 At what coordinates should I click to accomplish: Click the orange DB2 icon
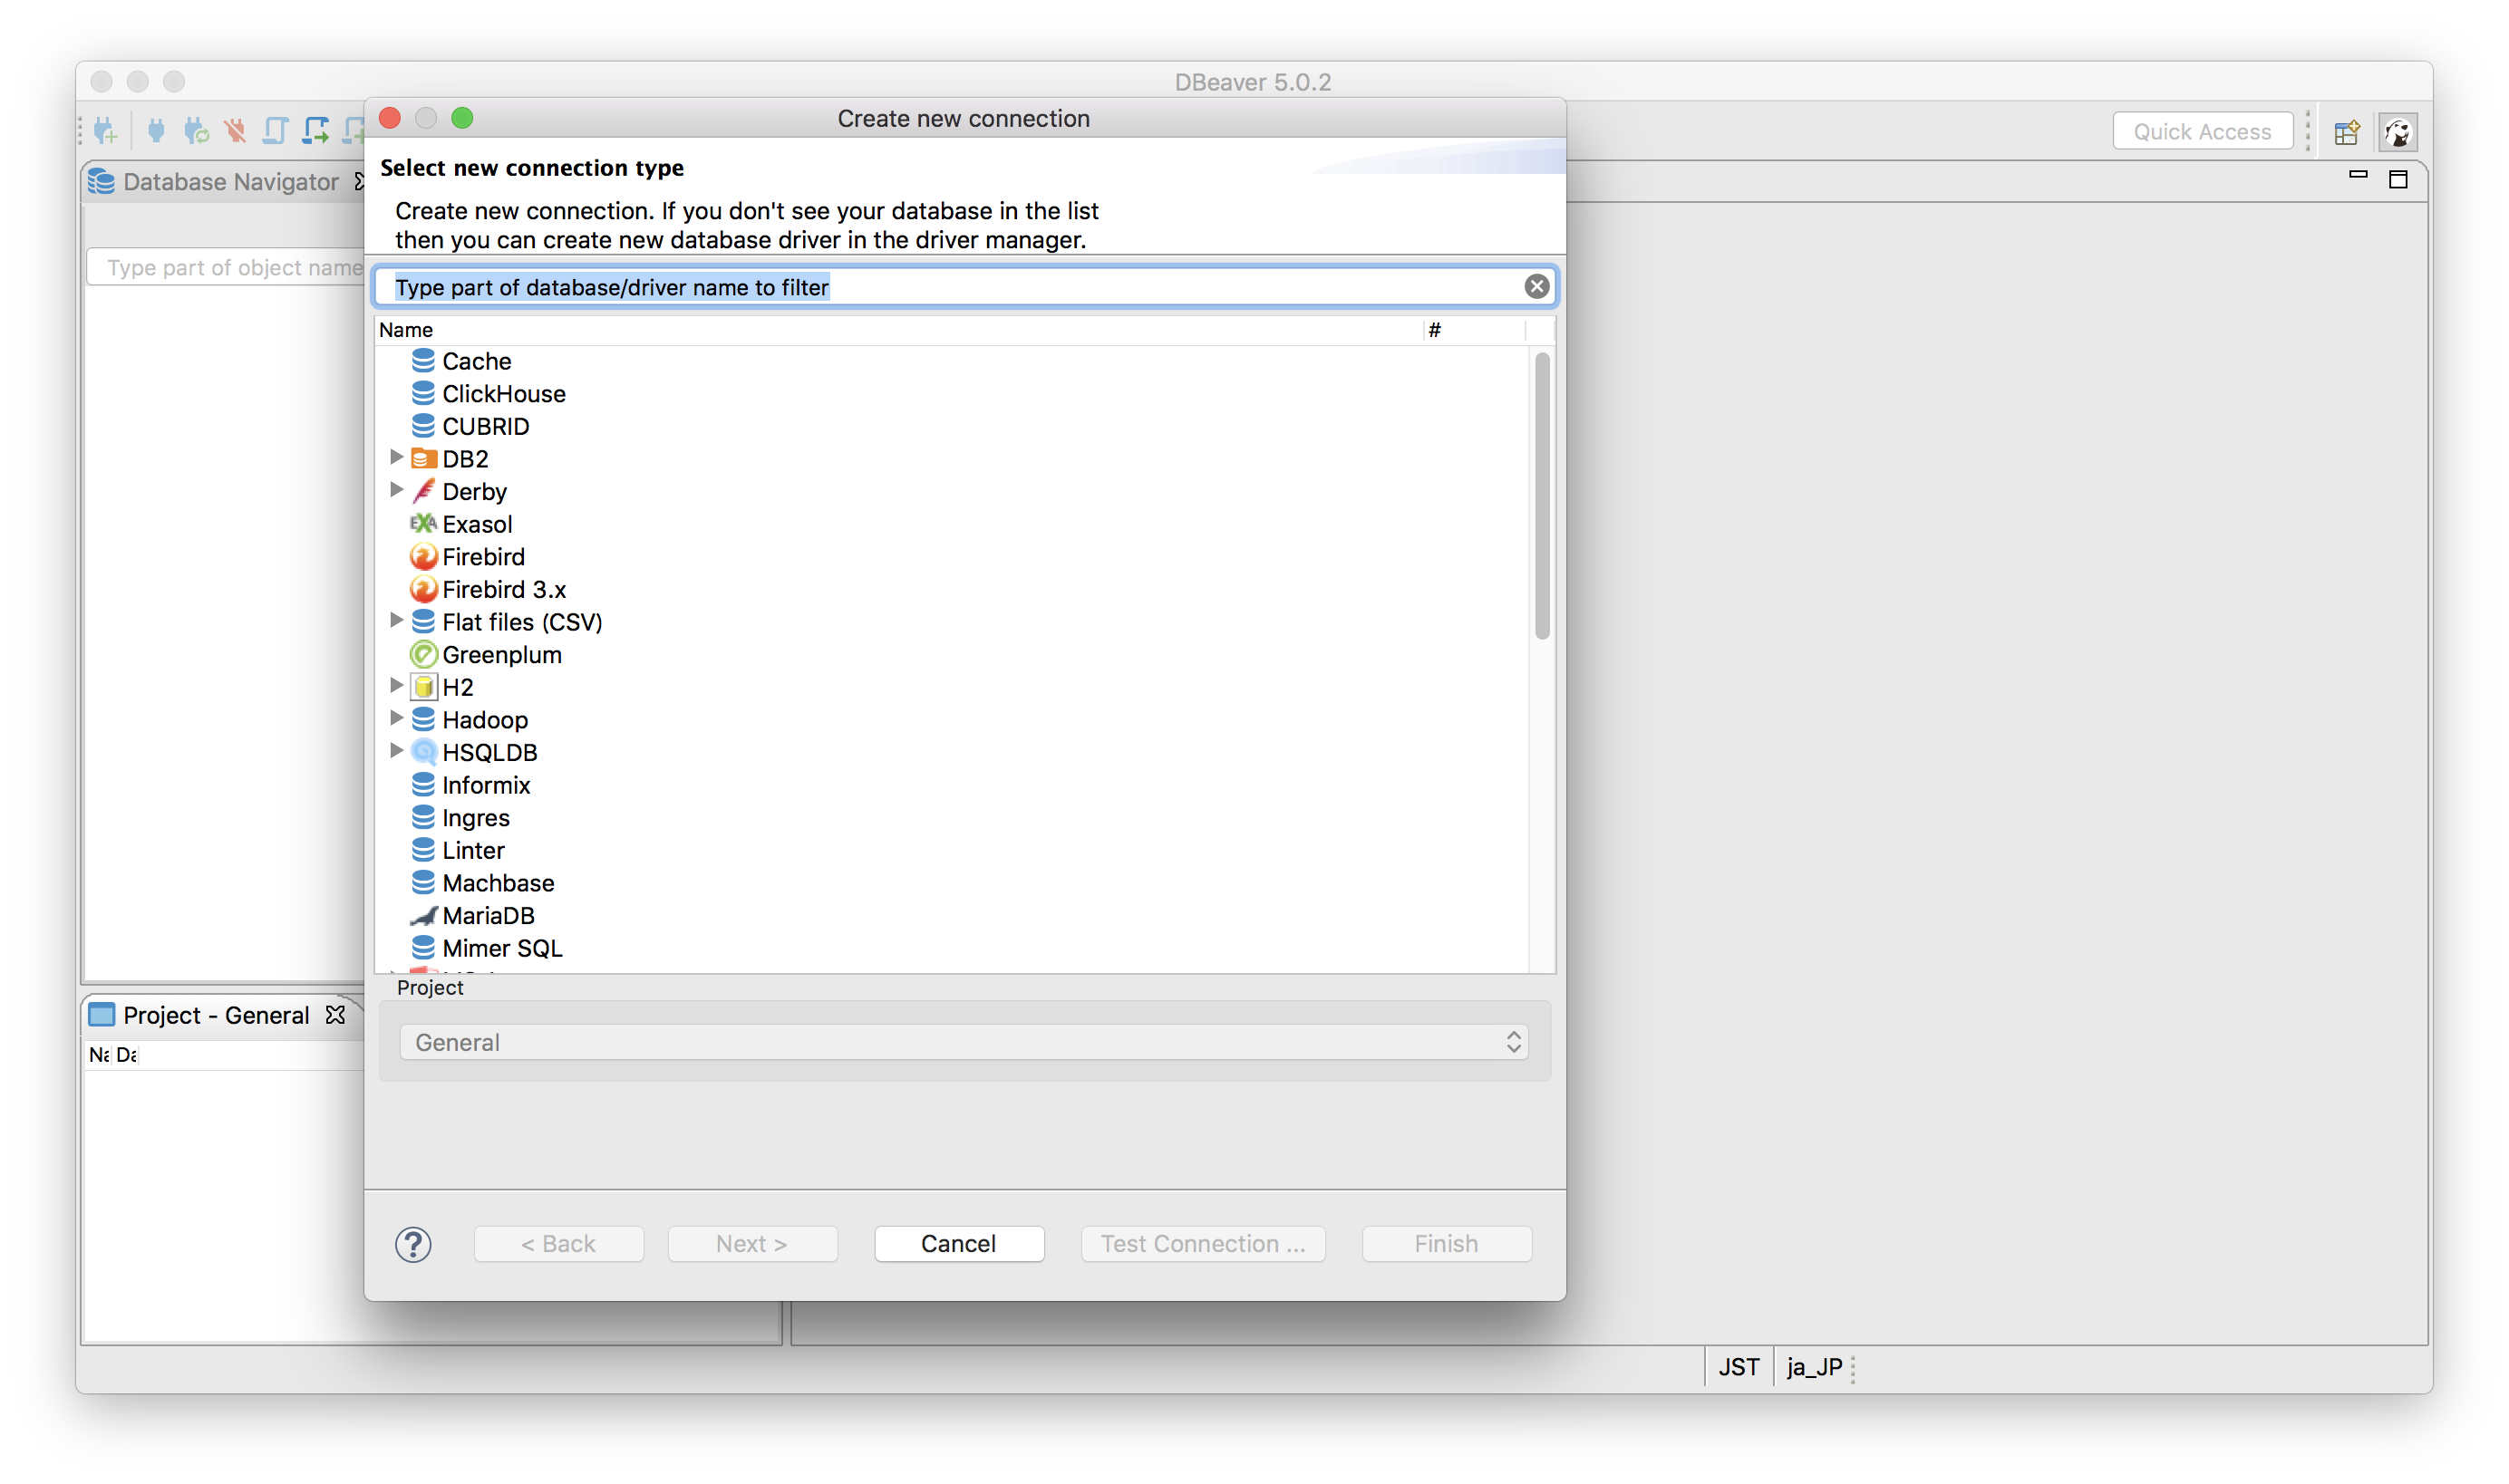(423, 459)
